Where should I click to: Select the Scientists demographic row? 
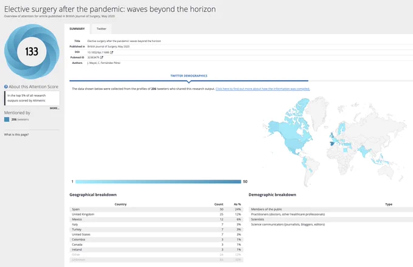coord(331,219)
